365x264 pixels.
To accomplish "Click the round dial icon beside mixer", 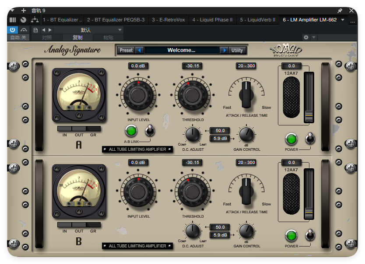I will 23,20.
